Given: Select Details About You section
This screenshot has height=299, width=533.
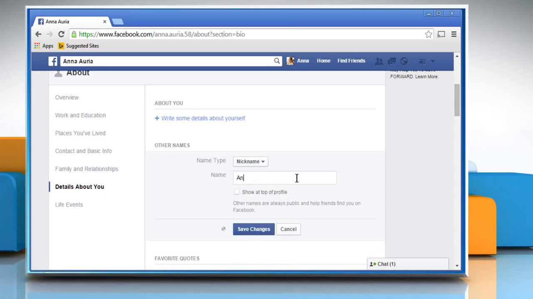Looking at the screenshot, I should point(80,187).
